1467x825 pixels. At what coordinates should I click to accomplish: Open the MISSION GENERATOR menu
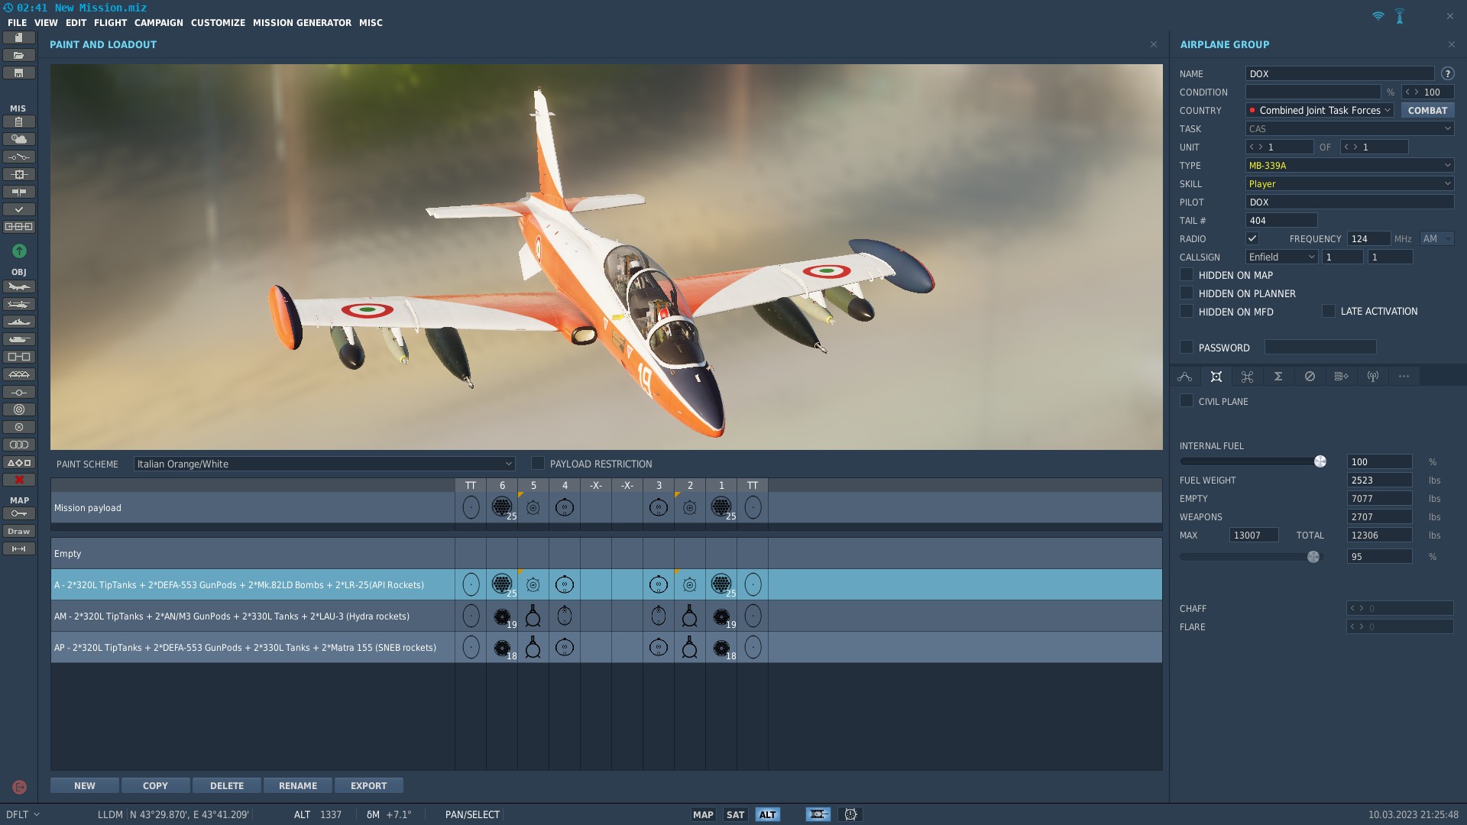[x=302, y=23]
